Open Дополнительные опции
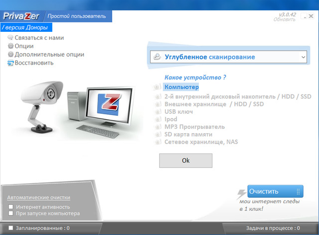Image resolution: width=319 pixels, height=235 pixels. tap(49, 54)
